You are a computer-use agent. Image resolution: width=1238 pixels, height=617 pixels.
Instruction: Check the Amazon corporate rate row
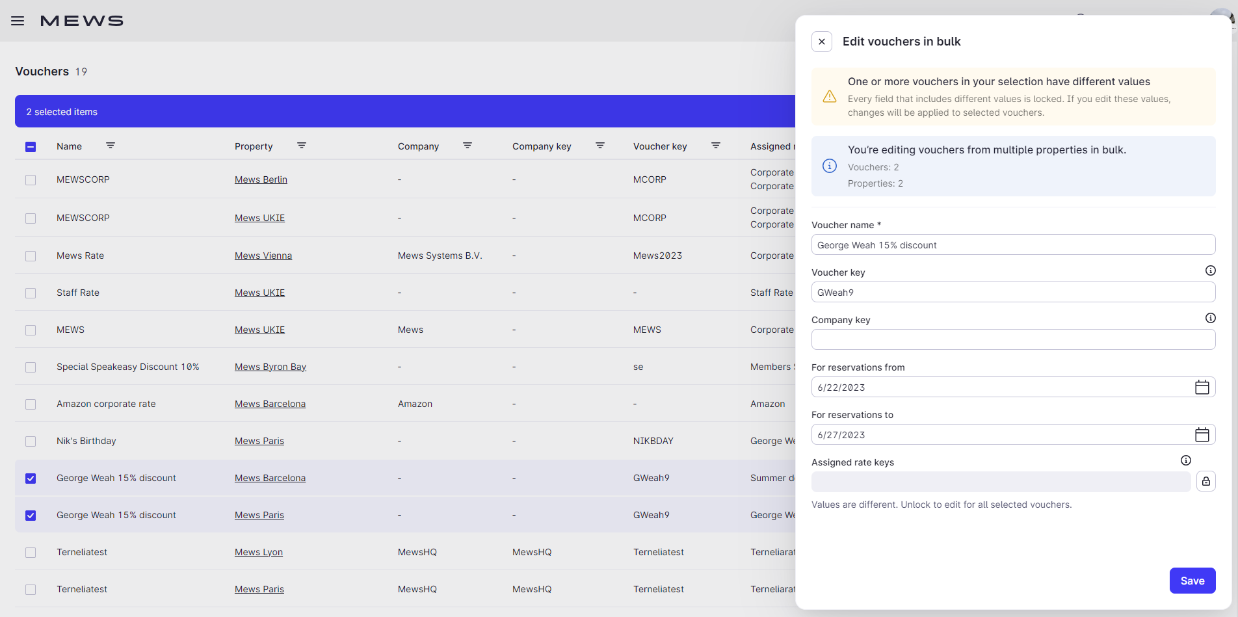coord(31,404)
